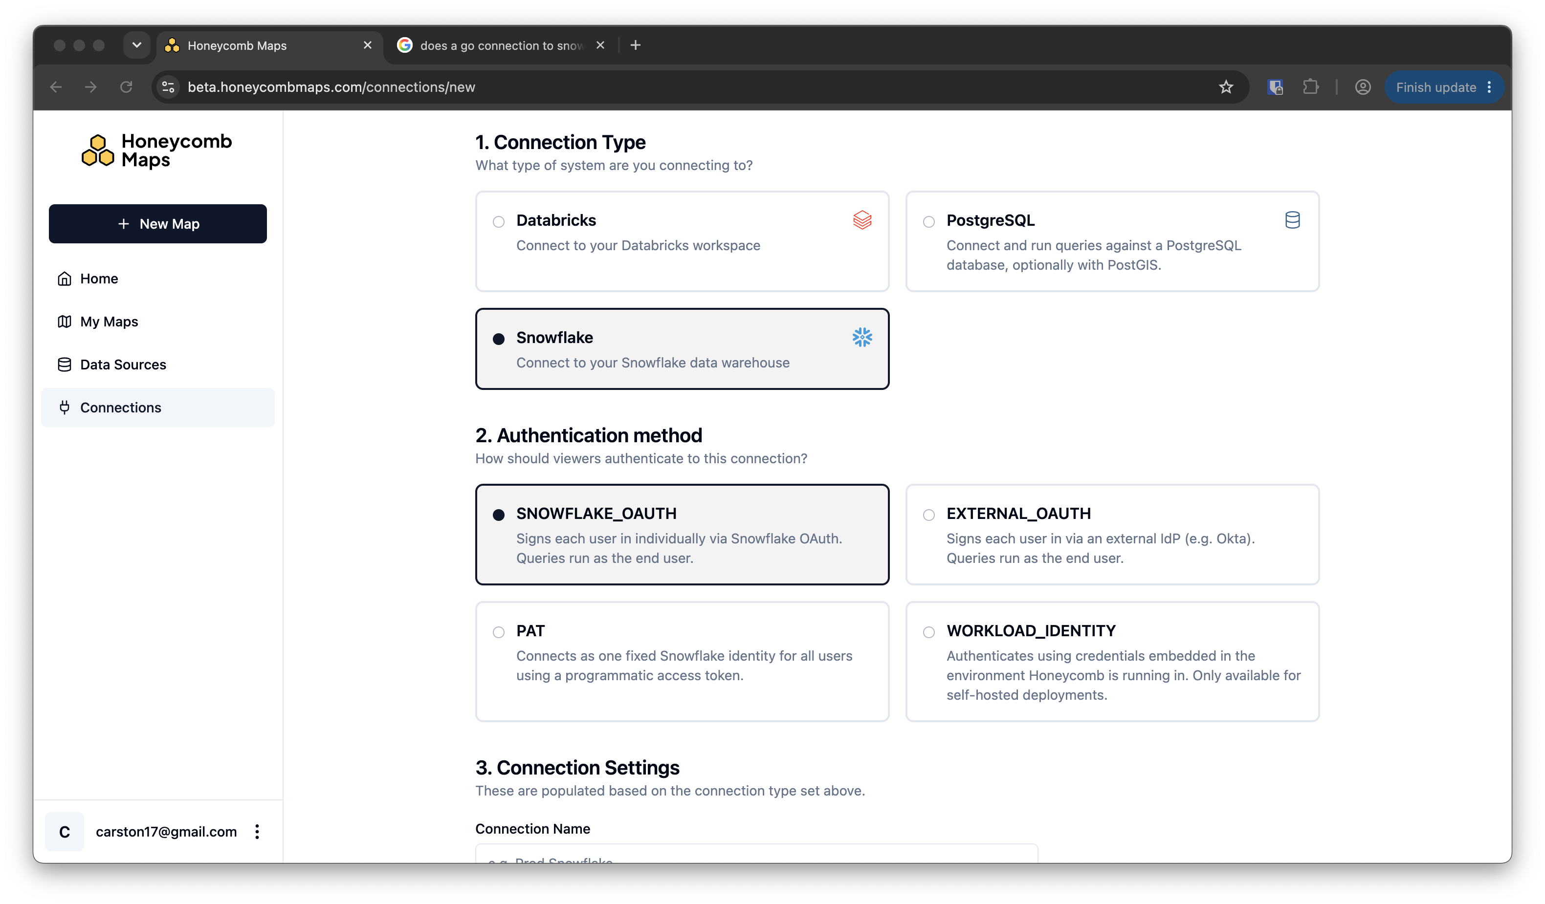This screenshot has height=904, width=1545.
Task: Go to Data Sources page
Action: (x=157, y=364)
